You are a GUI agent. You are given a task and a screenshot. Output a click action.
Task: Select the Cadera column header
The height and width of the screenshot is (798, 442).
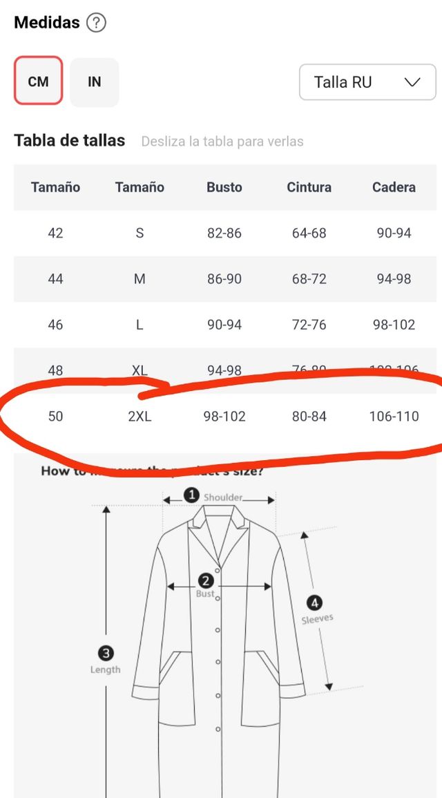tap(394, 187)
